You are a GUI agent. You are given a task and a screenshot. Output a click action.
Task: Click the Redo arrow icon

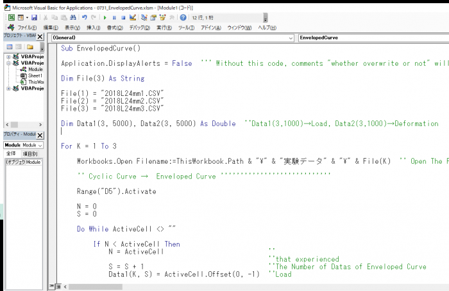[94, 18]
